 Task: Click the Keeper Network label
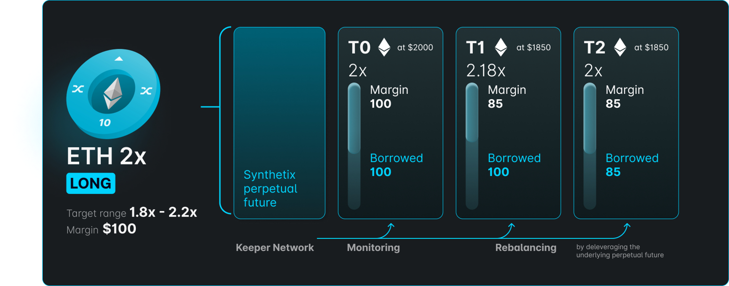275,248
